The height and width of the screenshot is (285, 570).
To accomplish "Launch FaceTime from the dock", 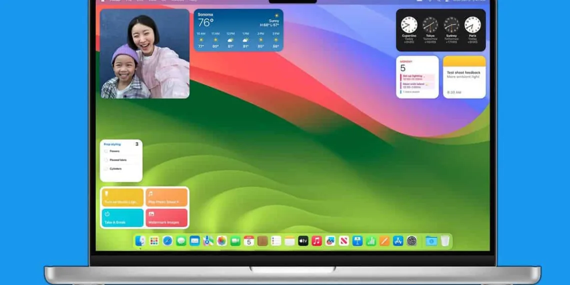I will point(235,241).
